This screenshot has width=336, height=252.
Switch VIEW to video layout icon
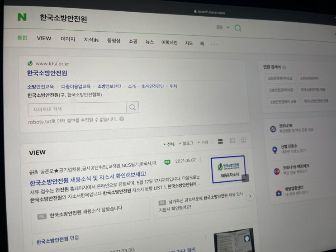coord(243,140)
